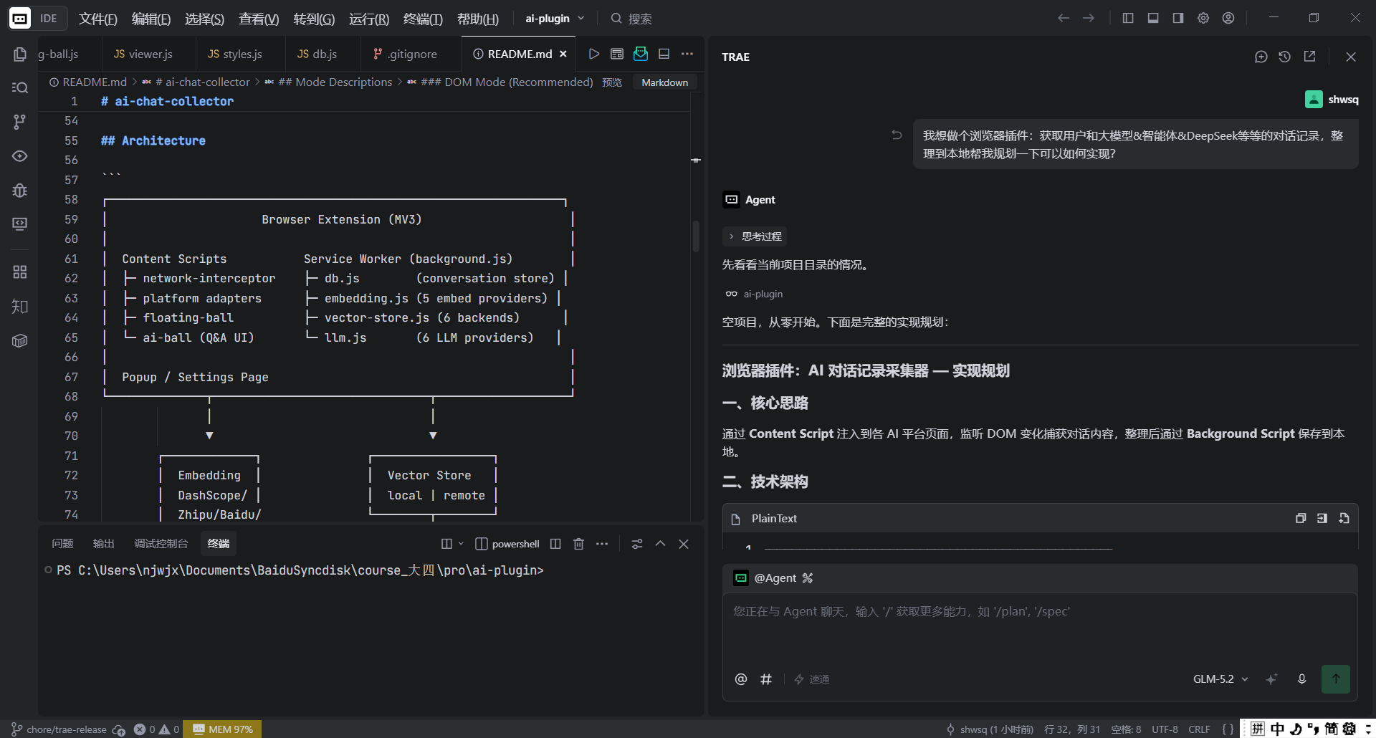Open the 转到(G) menu

314,19
